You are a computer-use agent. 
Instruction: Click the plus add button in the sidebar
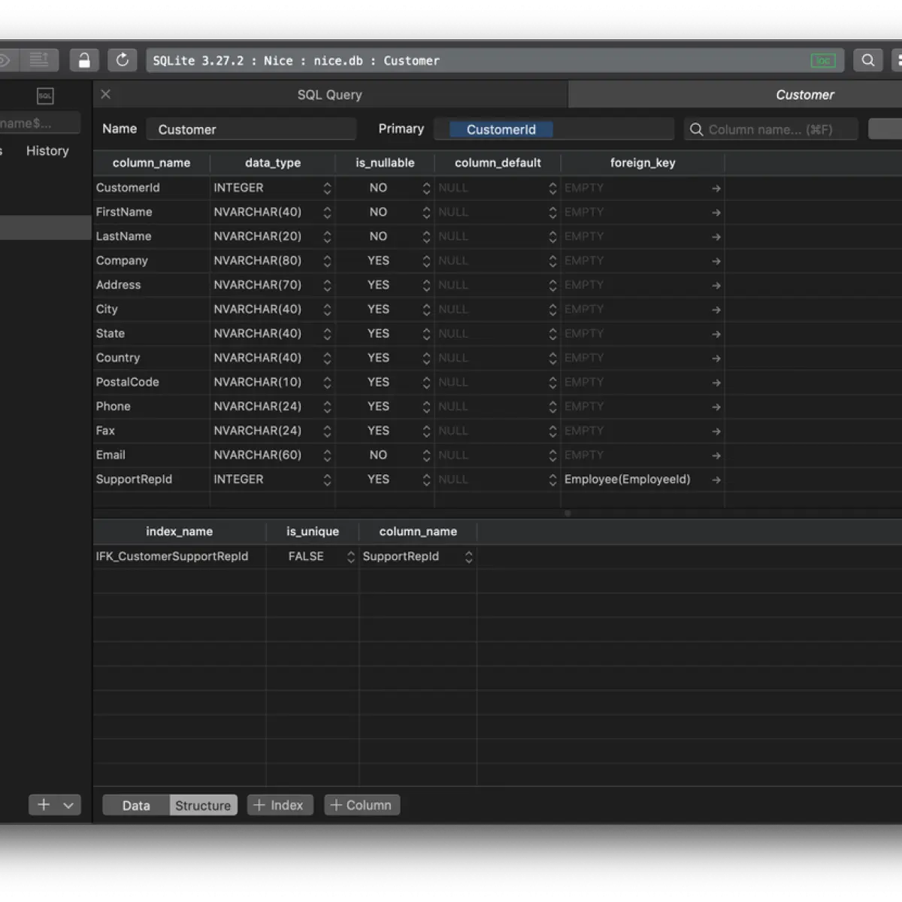pyautogui.click(x=43, y=805)
